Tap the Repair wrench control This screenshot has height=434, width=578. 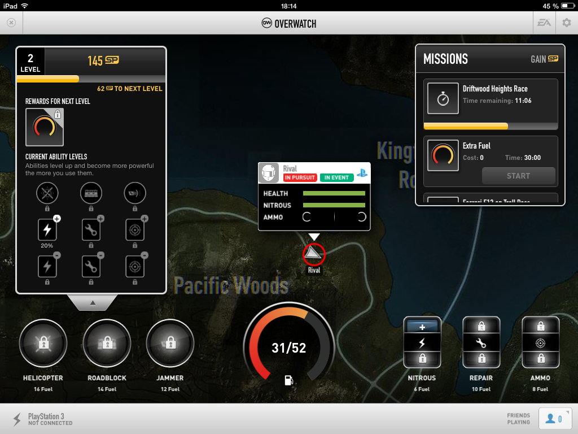coord(481,342)
